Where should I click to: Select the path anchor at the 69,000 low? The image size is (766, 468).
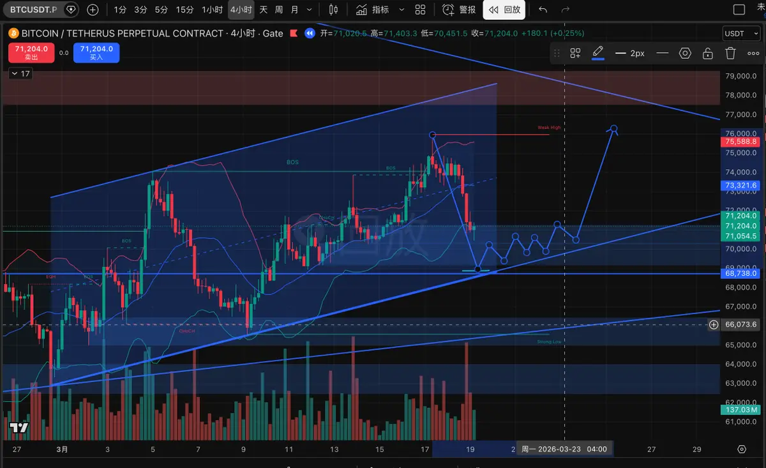tap(478, 269)
